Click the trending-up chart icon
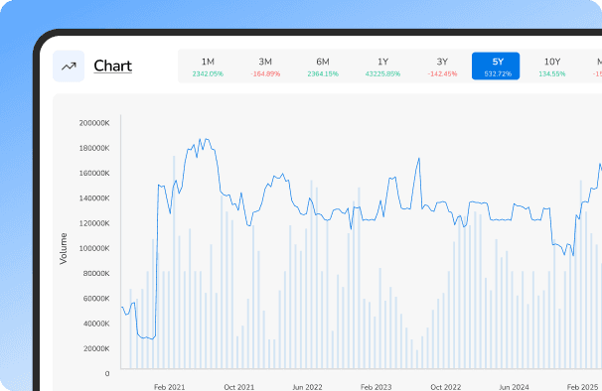The image size is (602, 391). click(69, 66)
